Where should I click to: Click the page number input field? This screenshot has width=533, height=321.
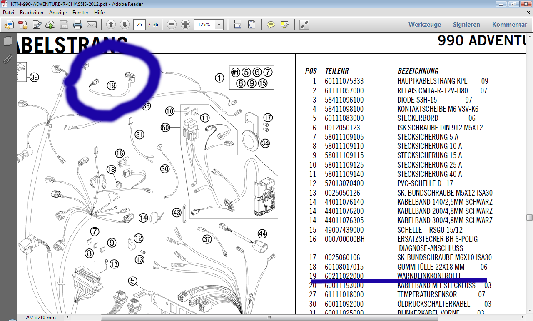(139, 25)
